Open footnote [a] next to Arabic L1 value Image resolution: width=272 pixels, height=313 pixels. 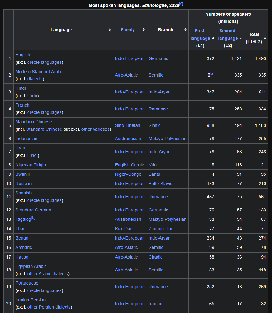pos(212,73)
